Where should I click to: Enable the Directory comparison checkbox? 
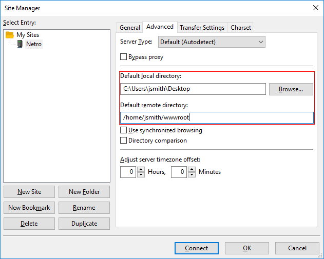pos(124,140)
